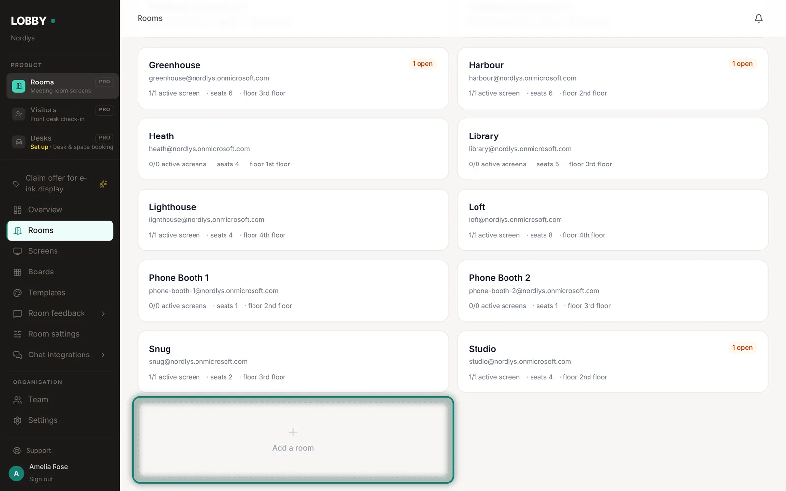Image resolution: width=786 pixels, height=491 pixels.
Task: Click the Studio 1 open badge
Action: point(742,348)
